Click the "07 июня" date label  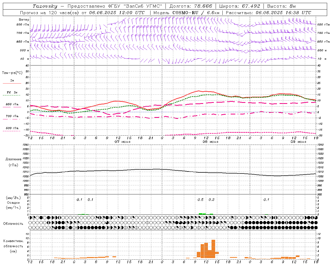123,142
